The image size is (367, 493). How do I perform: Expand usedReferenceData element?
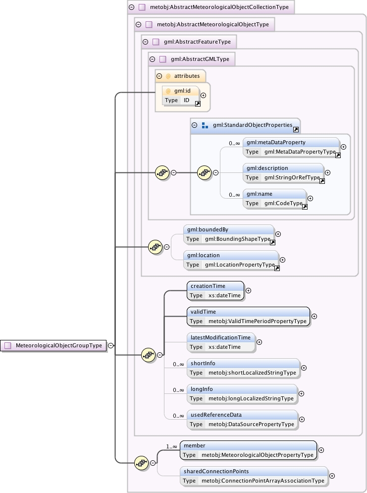coord(302,420)
